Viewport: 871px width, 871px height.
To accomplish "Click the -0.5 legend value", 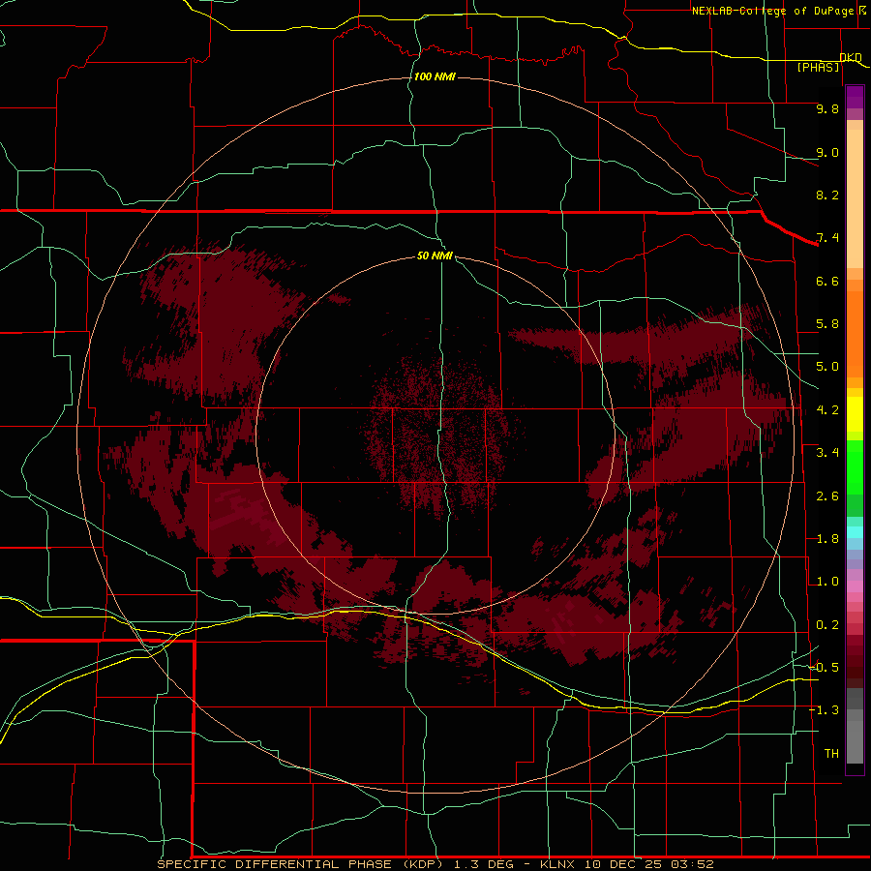I will (824, 668).
